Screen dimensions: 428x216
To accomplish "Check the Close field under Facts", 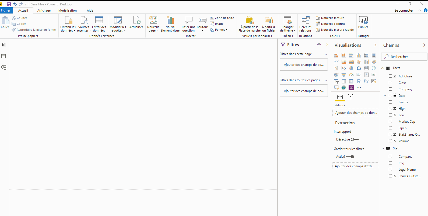I will tap(390, 83).
